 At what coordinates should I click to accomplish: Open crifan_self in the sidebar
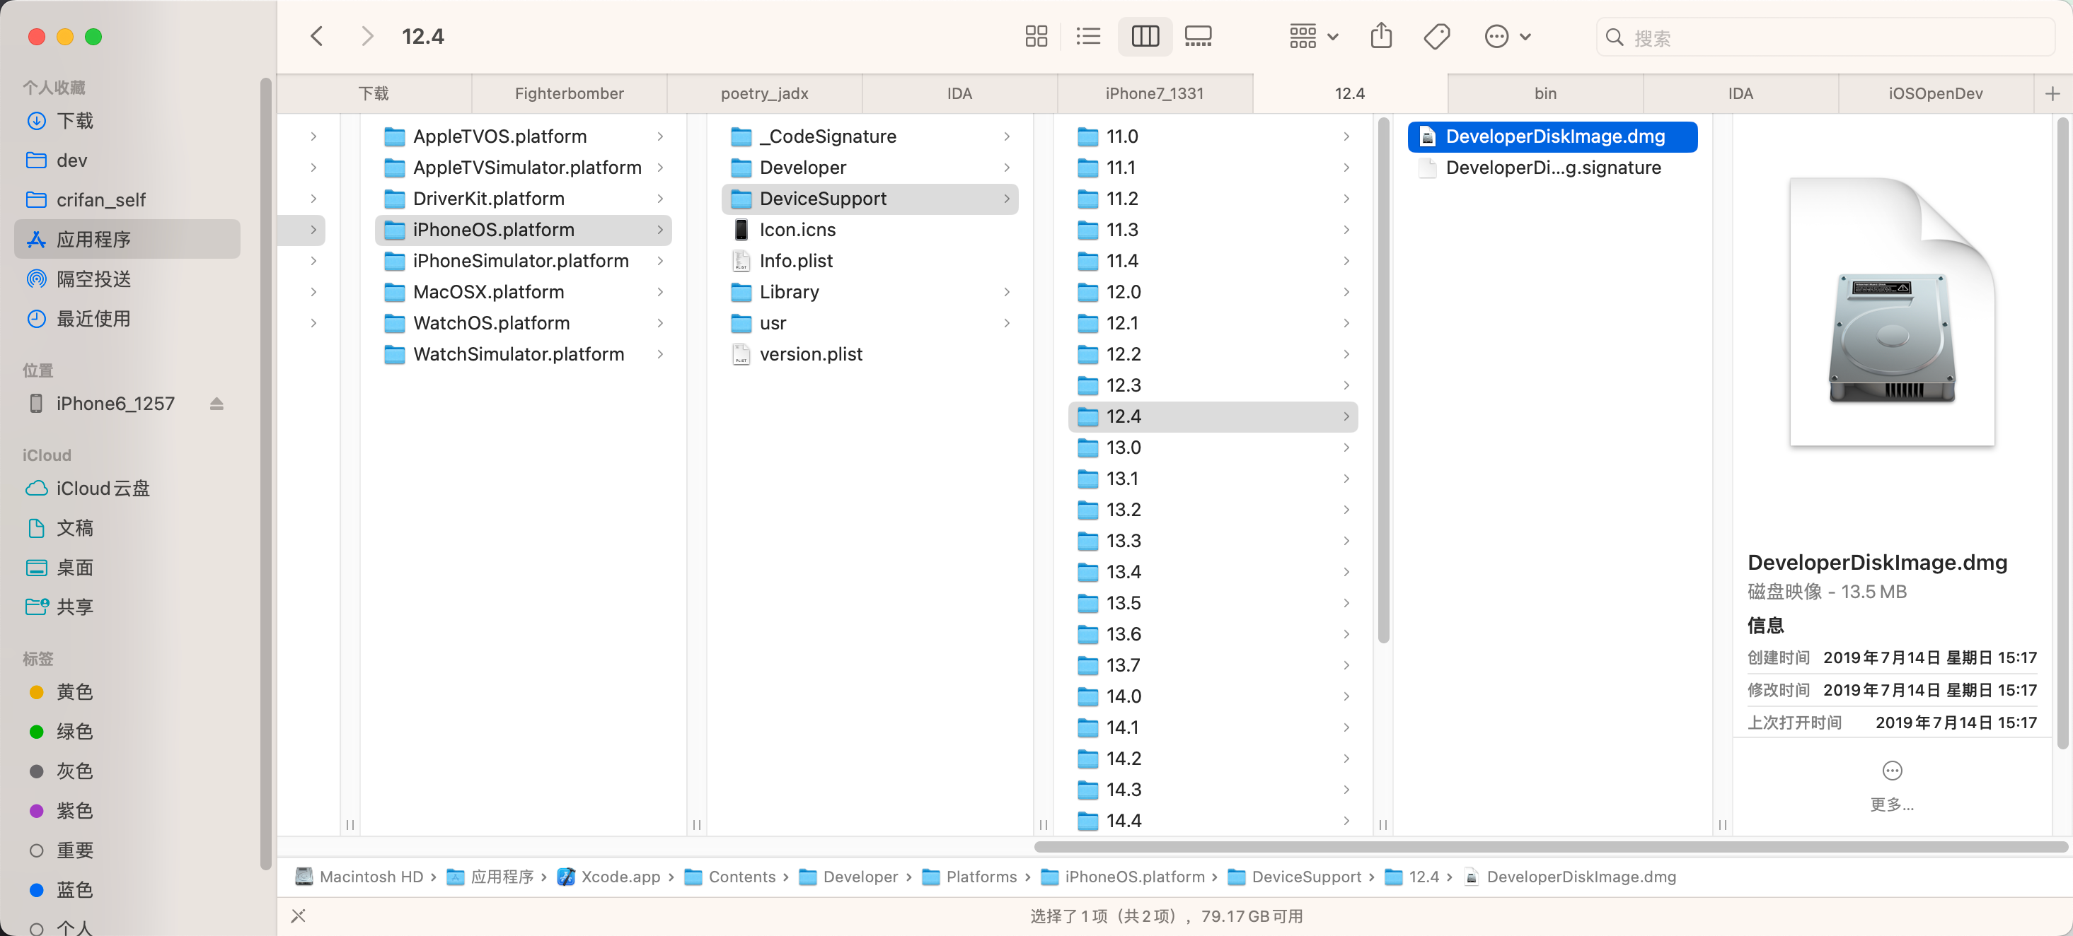coord(127,199)
